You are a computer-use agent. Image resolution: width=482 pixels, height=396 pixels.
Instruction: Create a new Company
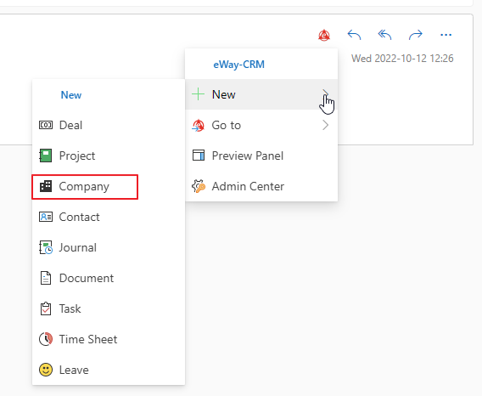coord(109,186)
